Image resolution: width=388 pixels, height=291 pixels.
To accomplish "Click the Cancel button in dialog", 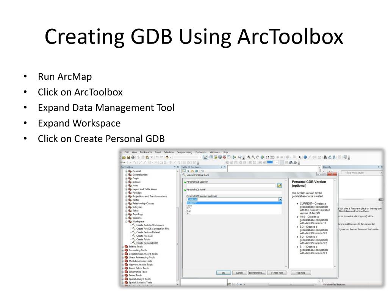I will tap(239, 273).
